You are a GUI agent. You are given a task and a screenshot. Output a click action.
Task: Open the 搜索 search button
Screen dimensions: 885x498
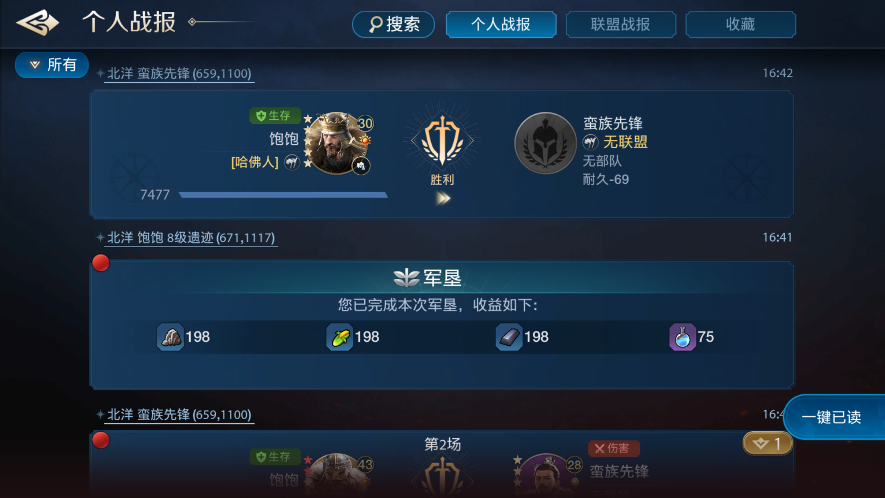pos(393,24)
